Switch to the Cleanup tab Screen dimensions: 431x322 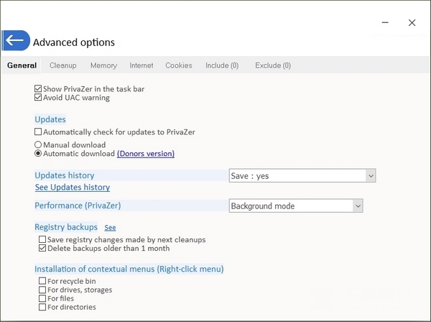[x=63, y=65]
